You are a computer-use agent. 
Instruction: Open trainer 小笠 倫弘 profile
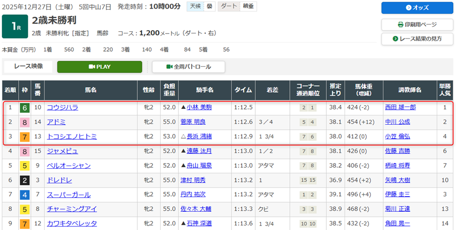[398, 137]
